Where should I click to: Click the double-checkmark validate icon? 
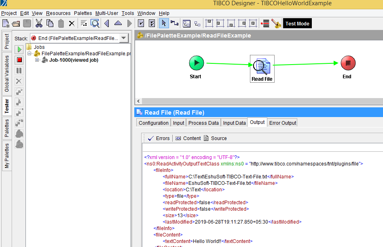coord(152,24)
